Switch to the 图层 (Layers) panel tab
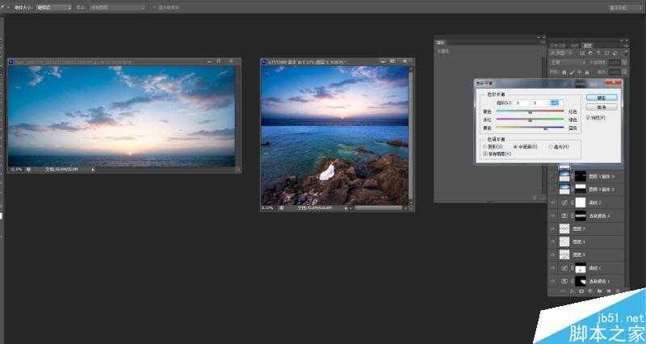 pos(587,45)
